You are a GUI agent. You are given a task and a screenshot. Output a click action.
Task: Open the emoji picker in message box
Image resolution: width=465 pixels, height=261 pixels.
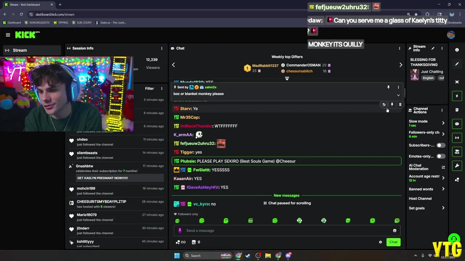(395, 231)
